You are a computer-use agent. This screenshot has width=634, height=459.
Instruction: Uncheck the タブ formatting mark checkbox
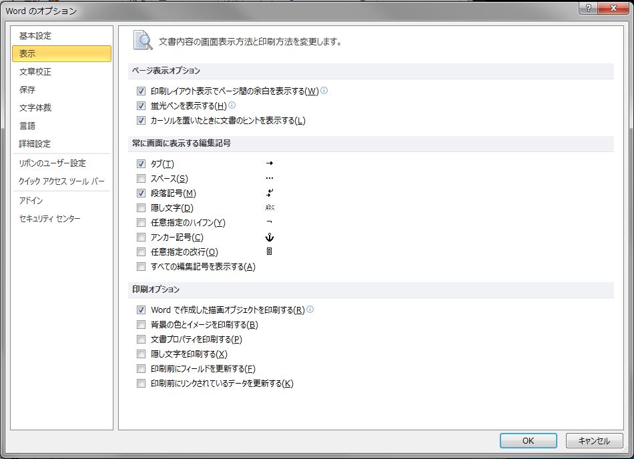click(x=141, y=164)
